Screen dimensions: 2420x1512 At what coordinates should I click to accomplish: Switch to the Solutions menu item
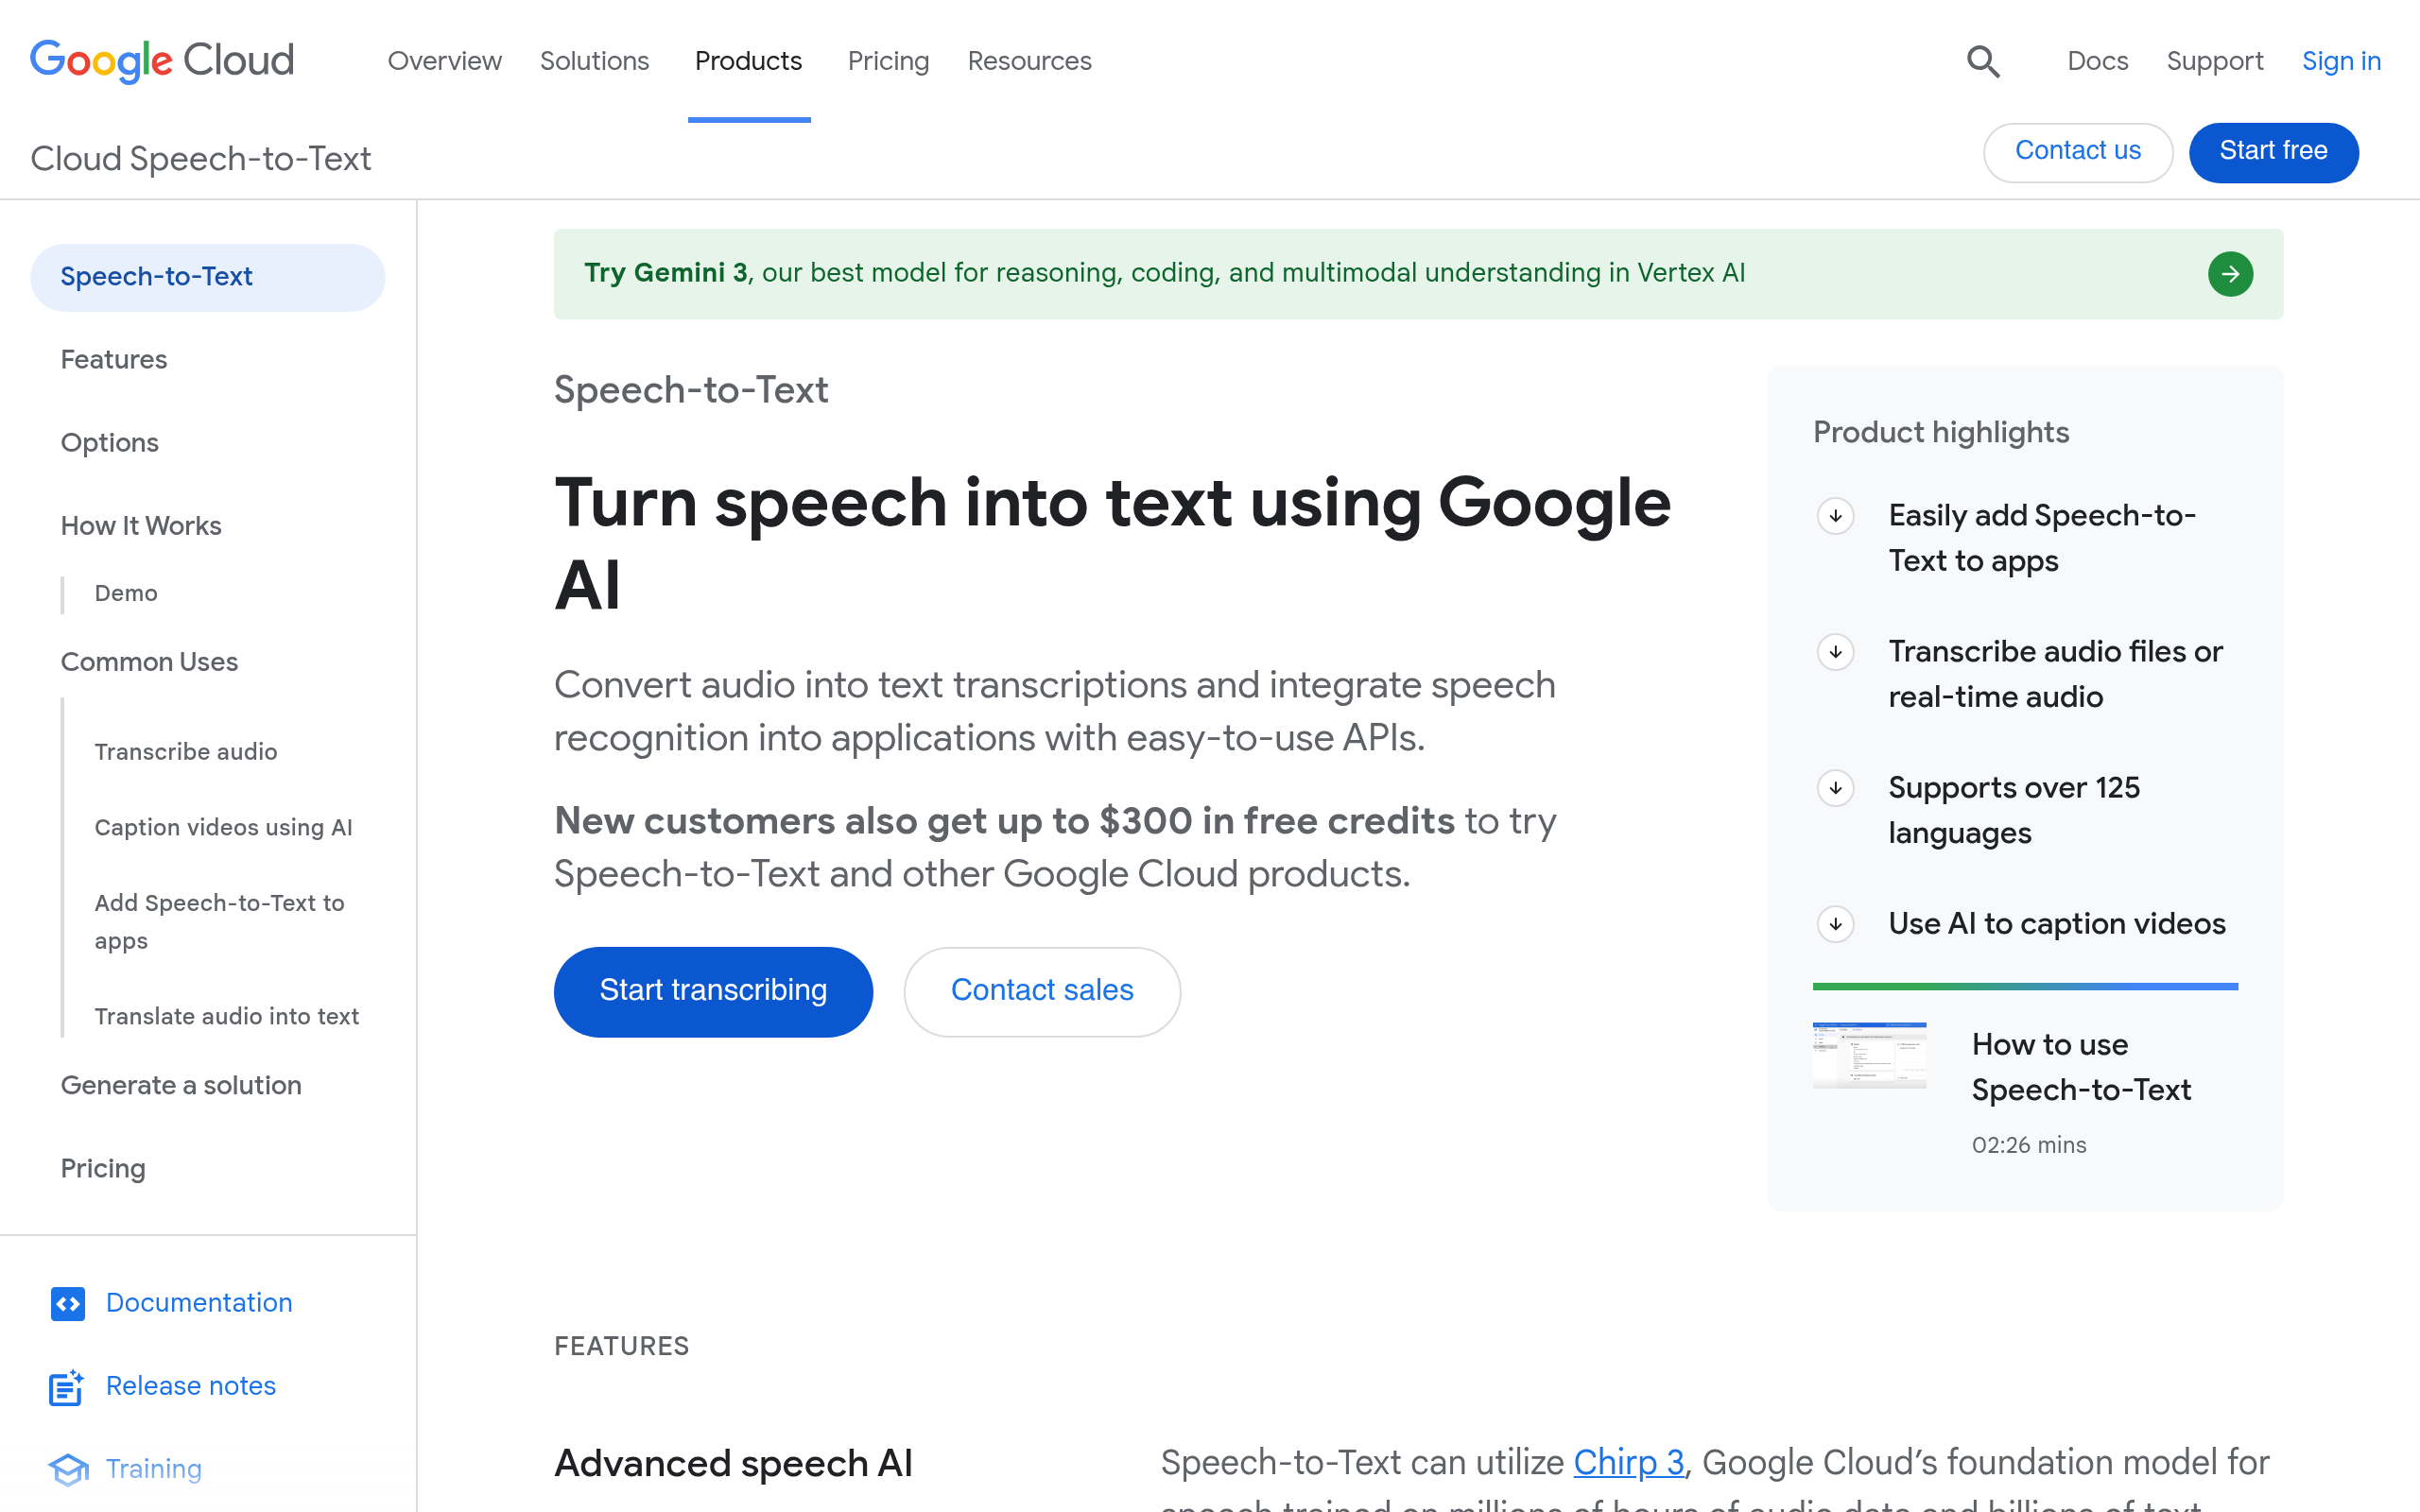tap(594, 61)
